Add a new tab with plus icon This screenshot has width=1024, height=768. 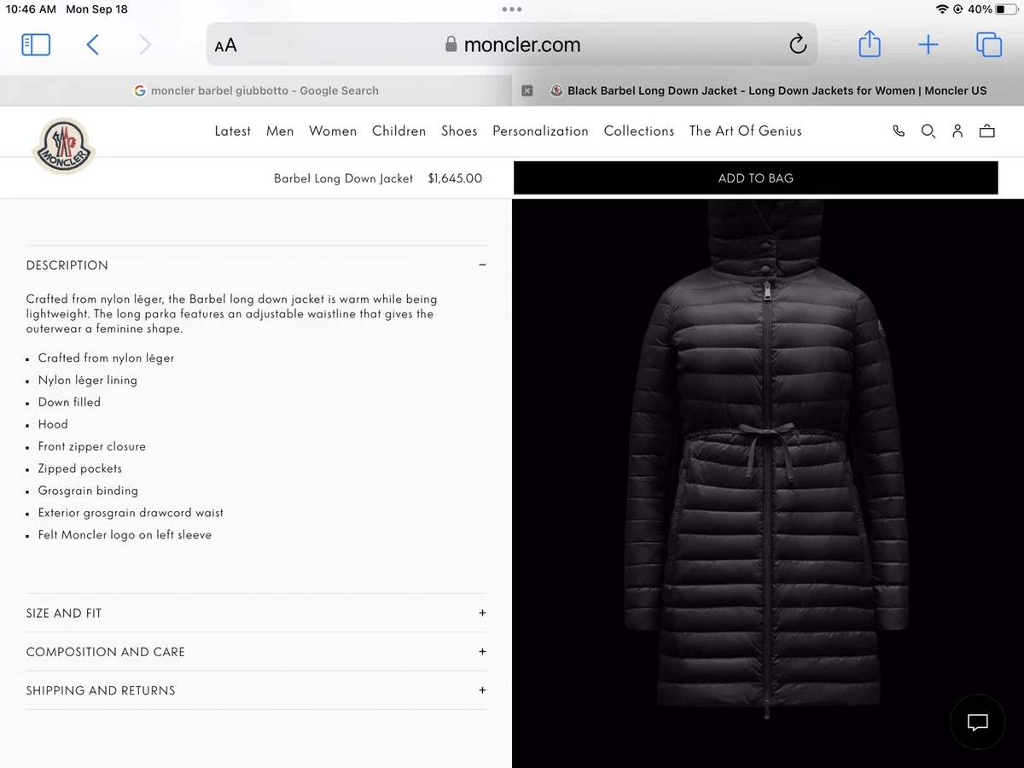pyautogui.click(x=928, y=45)
